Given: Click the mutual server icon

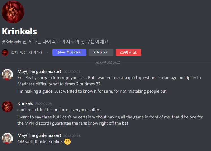Looking at the screenshot, I should 5,53.
